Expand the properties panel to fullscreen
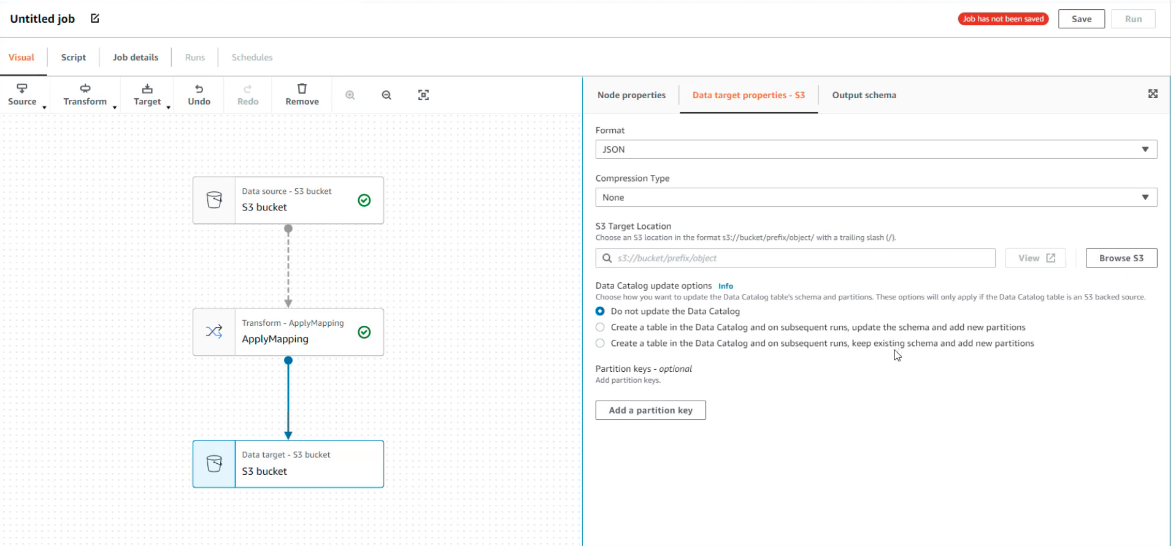 click(x=1153, y=94)
